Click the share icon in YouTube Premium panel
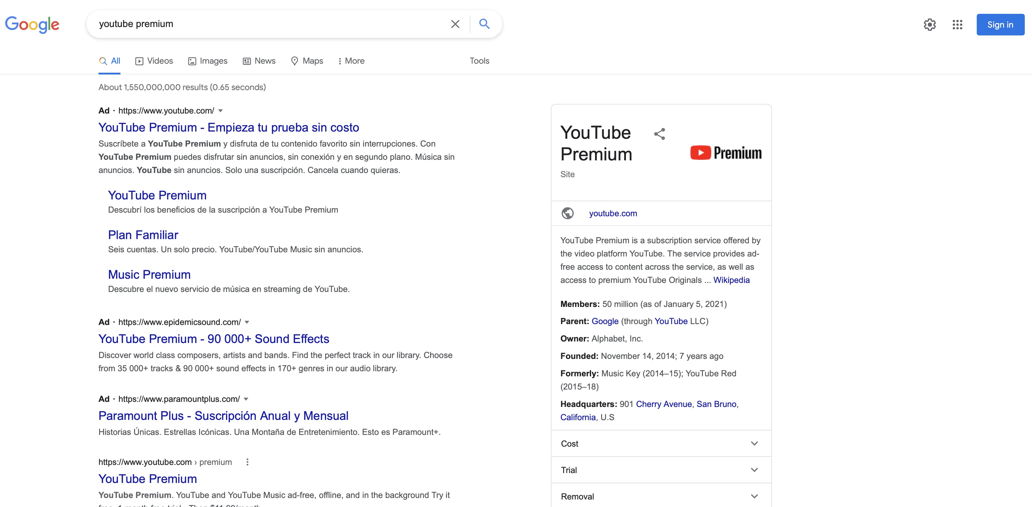 point(660,134)
